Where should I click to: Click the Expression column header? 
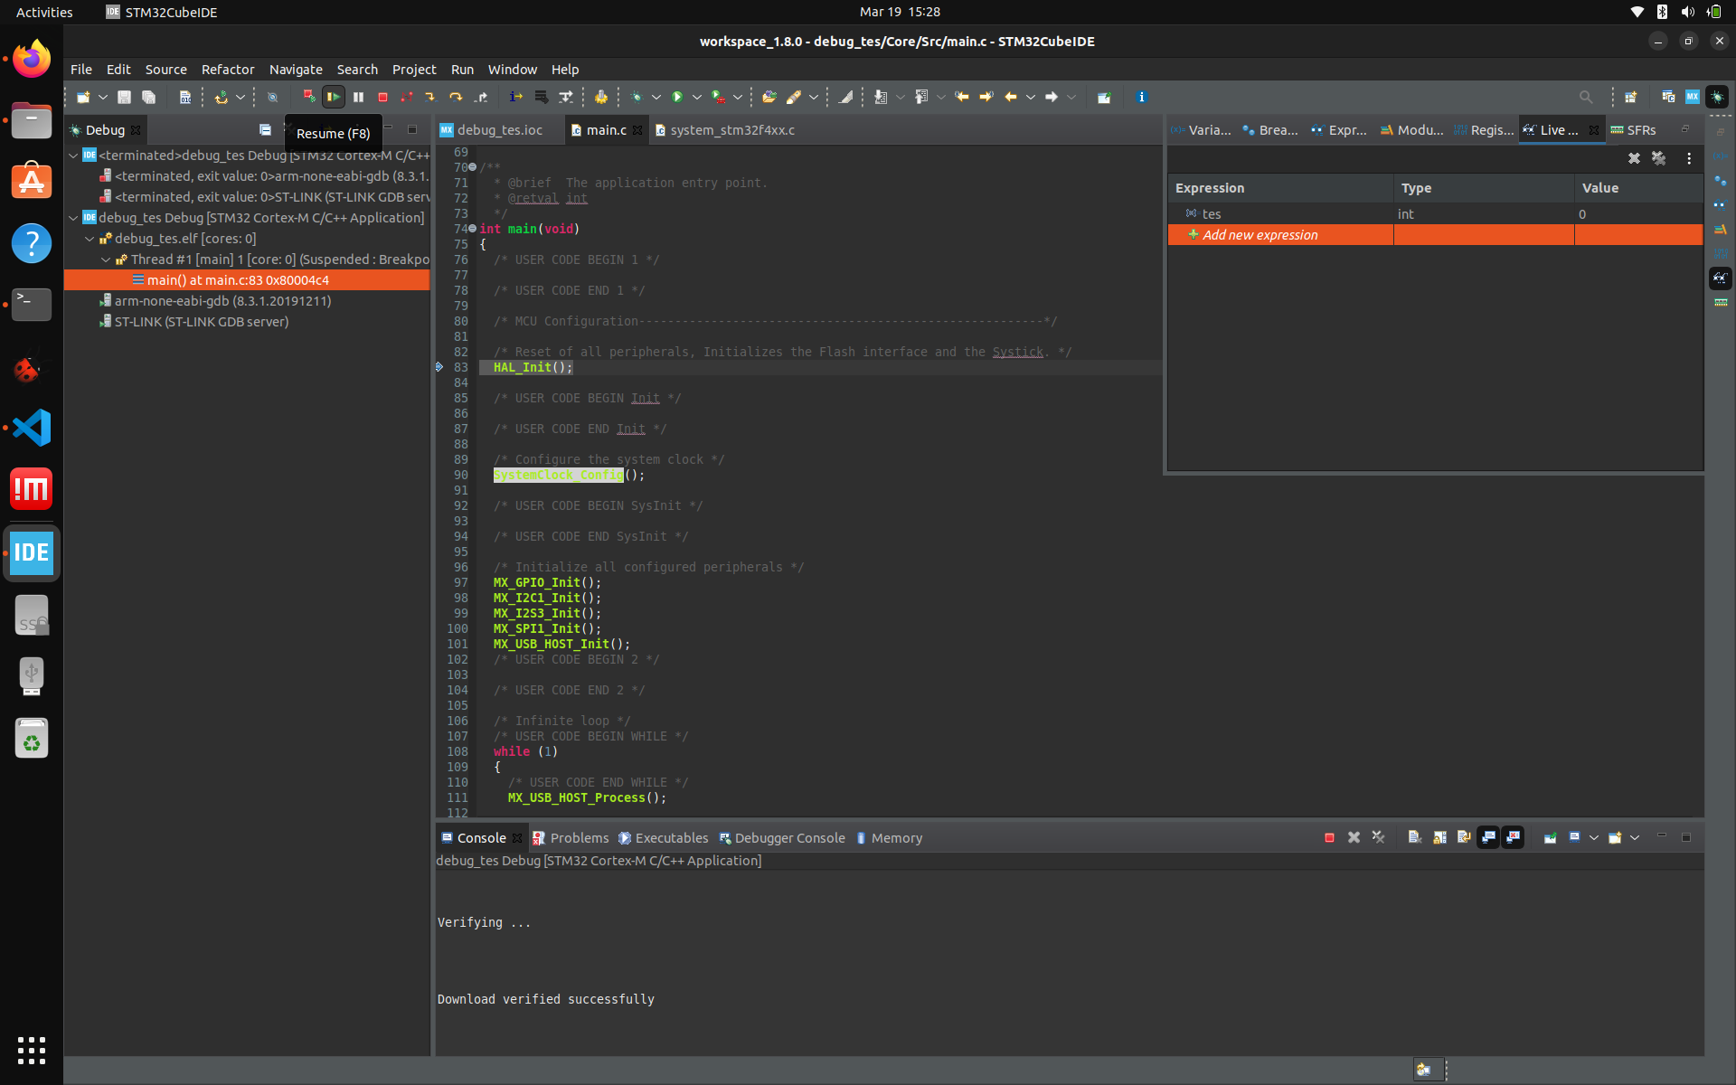tap(1280, 188)
